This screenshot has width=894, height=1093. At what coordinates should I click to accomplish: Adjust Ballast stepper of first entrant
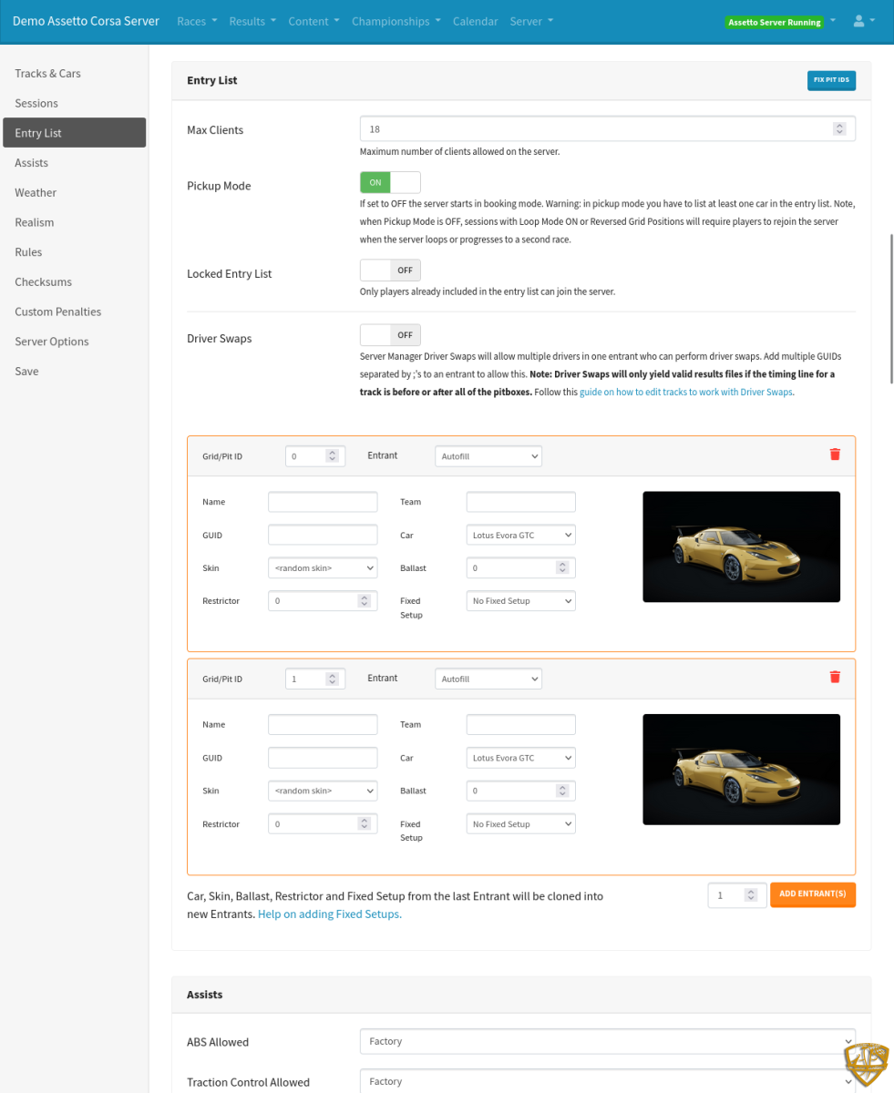(562, 567)
